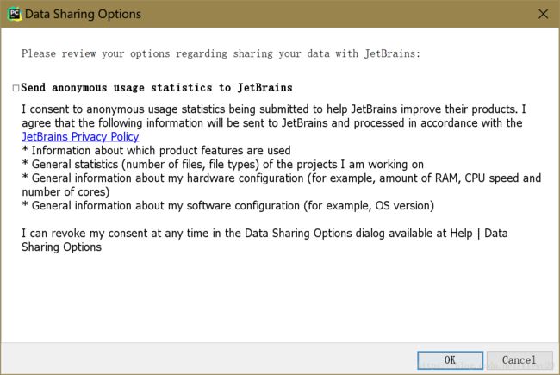Close the Data Sharing Options window
Image resolution: width=560 pixels, height=375 pixels.
[x=544, y=14]
